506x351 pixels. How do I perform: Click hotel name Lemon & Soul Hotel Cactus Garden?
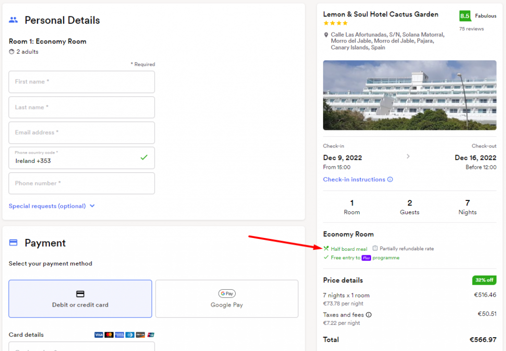(381, 14)
